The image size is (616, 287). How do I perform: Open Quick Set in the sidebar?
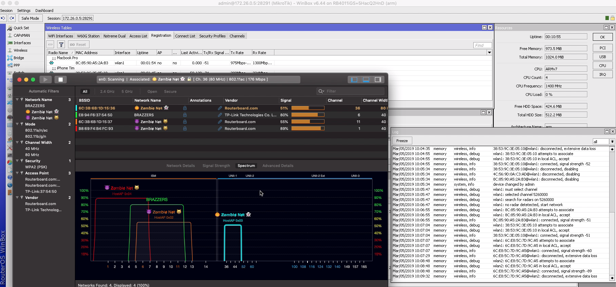pyautogui.click(x=21, y=28)
